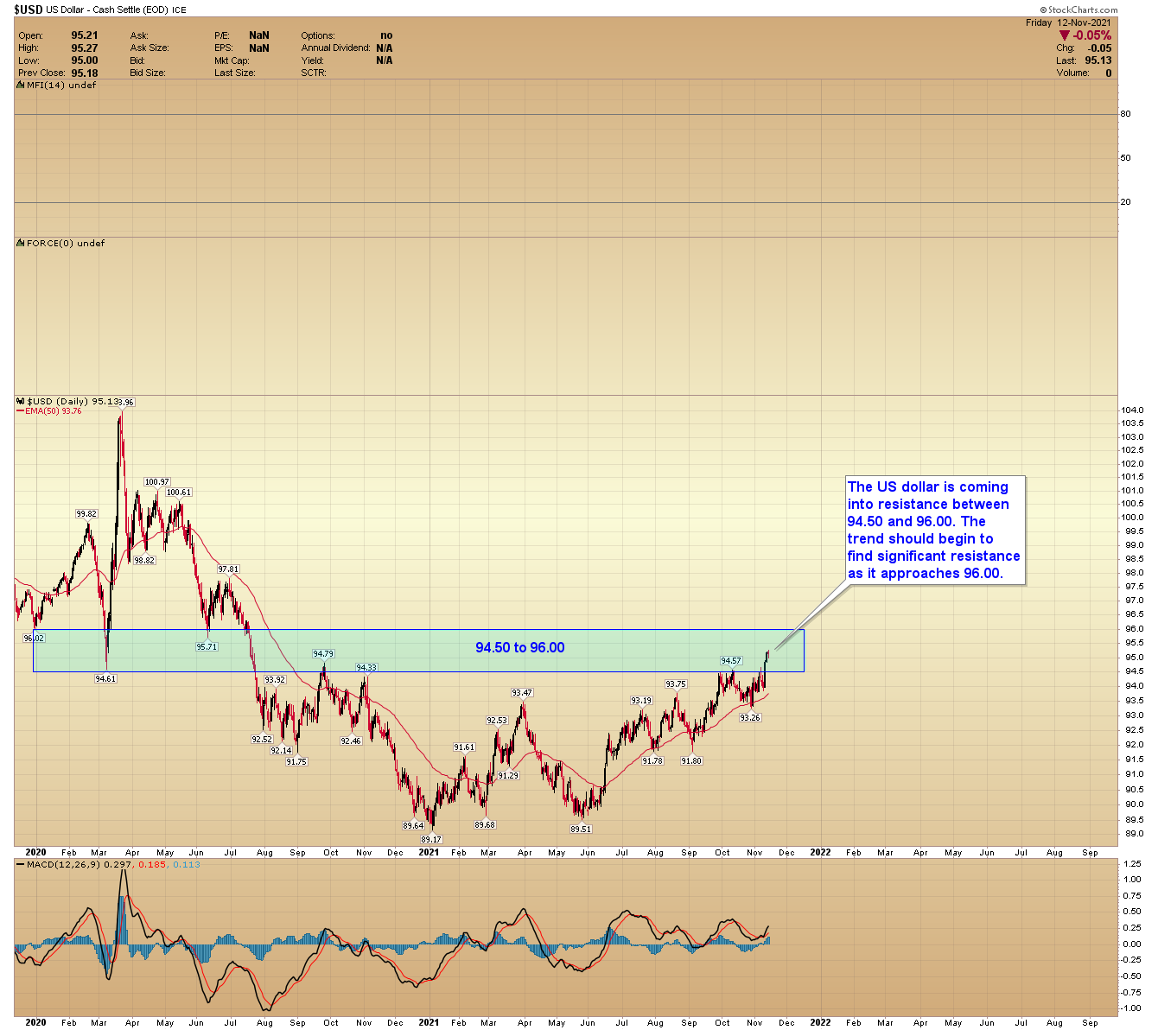
Task: Click the $USD (Daily) price legend icon
Action: point(21,402)
